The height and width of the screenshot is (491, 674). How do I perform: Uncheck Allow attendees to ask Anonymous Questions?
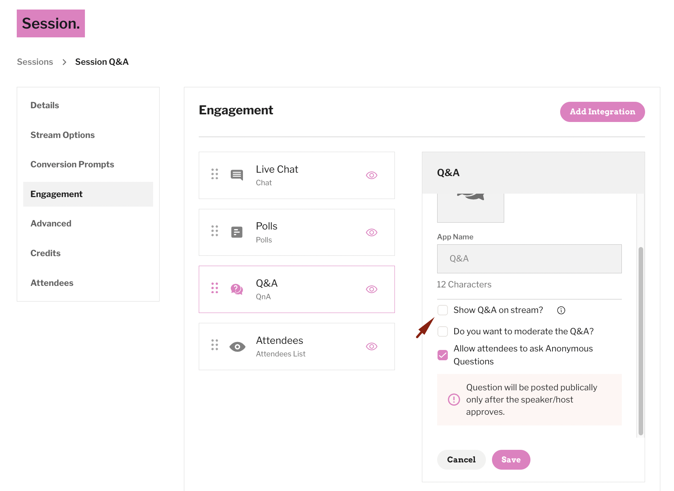pos(442,355)
